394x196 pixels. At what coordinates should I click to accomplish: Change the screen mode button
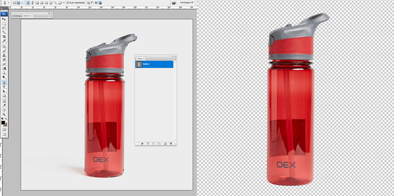(x=4, y=134)
